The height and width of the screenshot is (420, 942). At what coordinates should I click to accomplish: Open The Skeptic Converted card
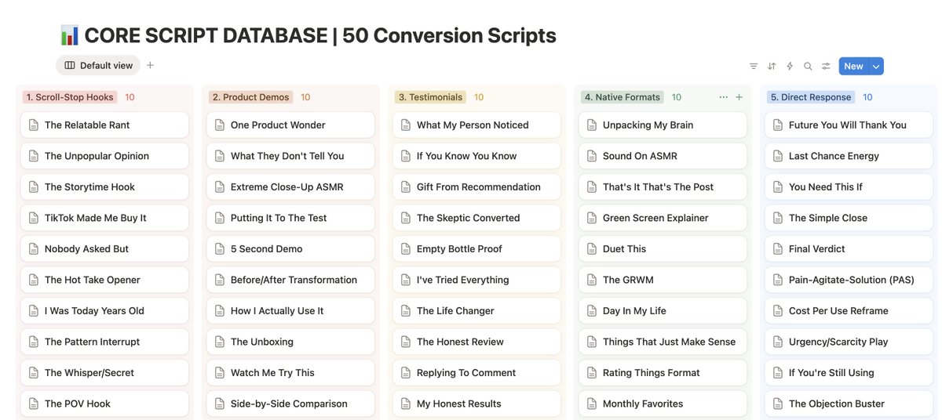pos(476,218)
